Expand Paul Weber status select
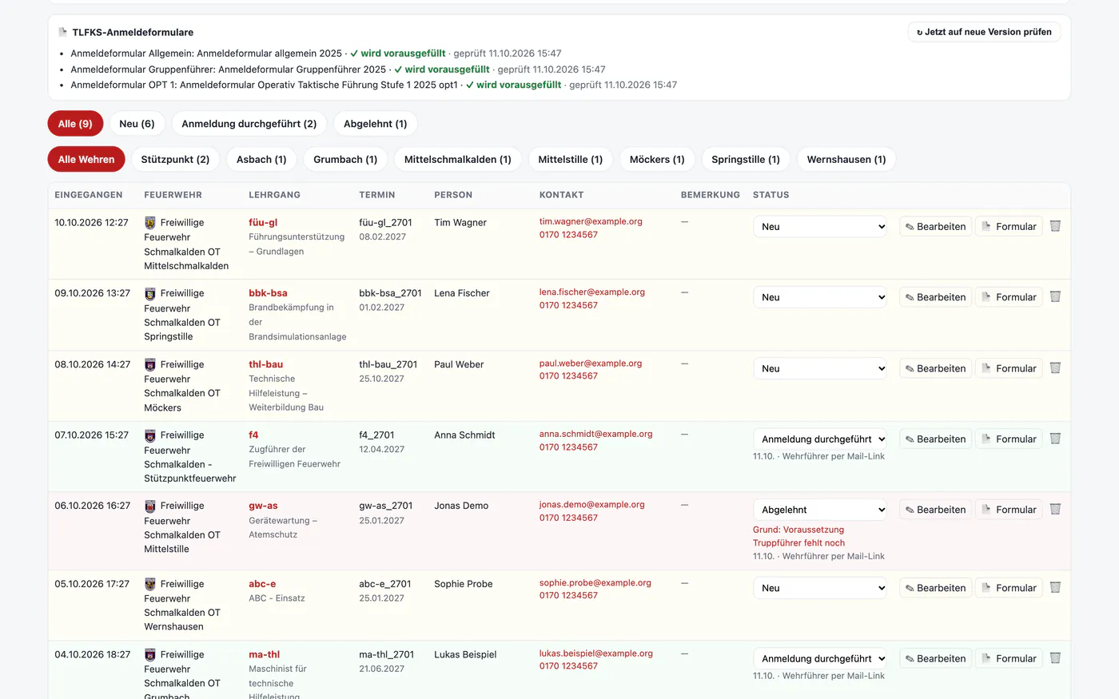This screenshot has width=1119, height=699. pyautogui.click(x=820, y=368)
